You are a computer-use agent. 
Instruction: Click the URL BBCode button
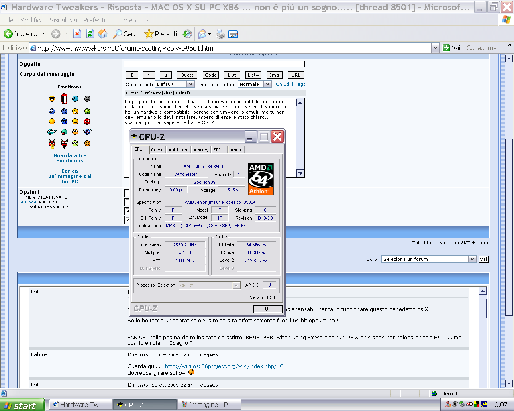click(x=296, y=75)
